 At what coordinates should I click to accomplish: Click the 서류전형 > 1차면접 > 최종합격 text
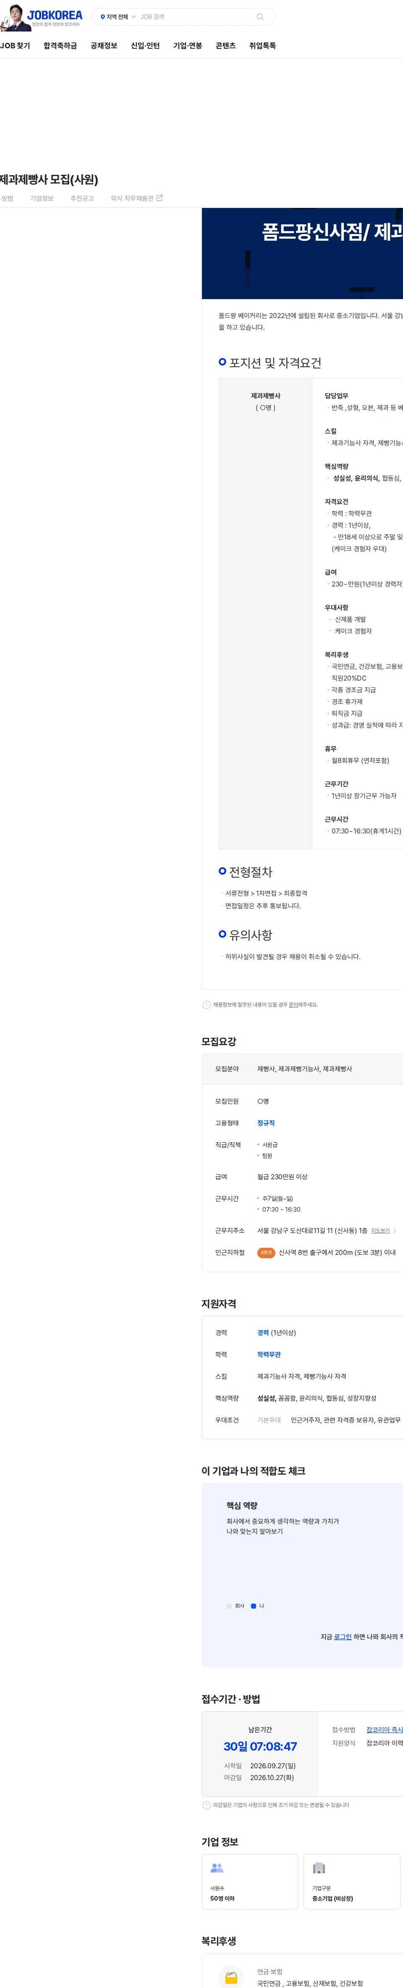pyautogui.click(x=266, y=893)
